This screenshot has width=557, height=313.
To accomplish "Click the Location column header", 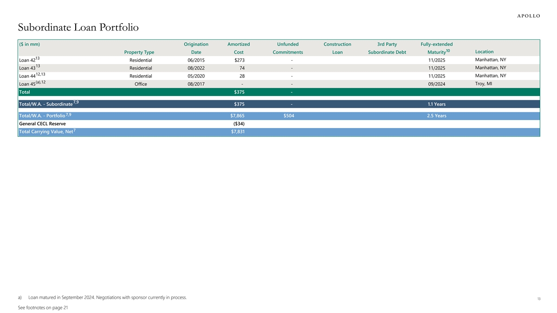I will coord(484,51).
